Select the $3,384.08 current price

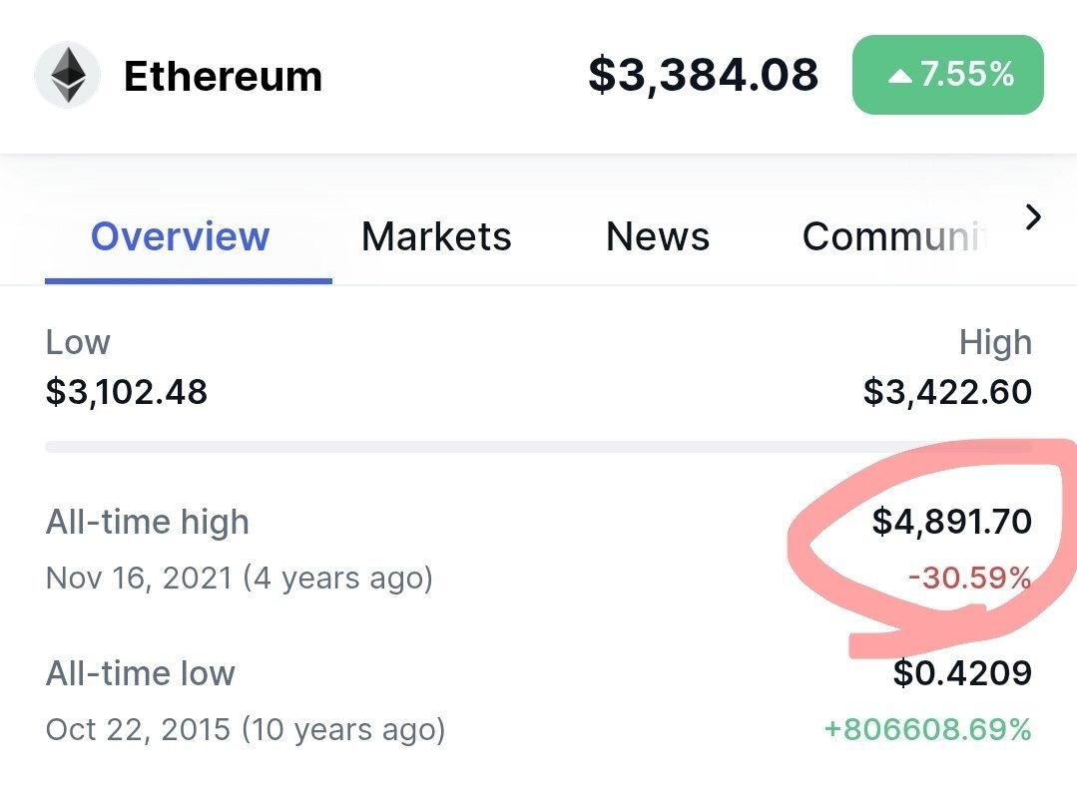(704, 75)
